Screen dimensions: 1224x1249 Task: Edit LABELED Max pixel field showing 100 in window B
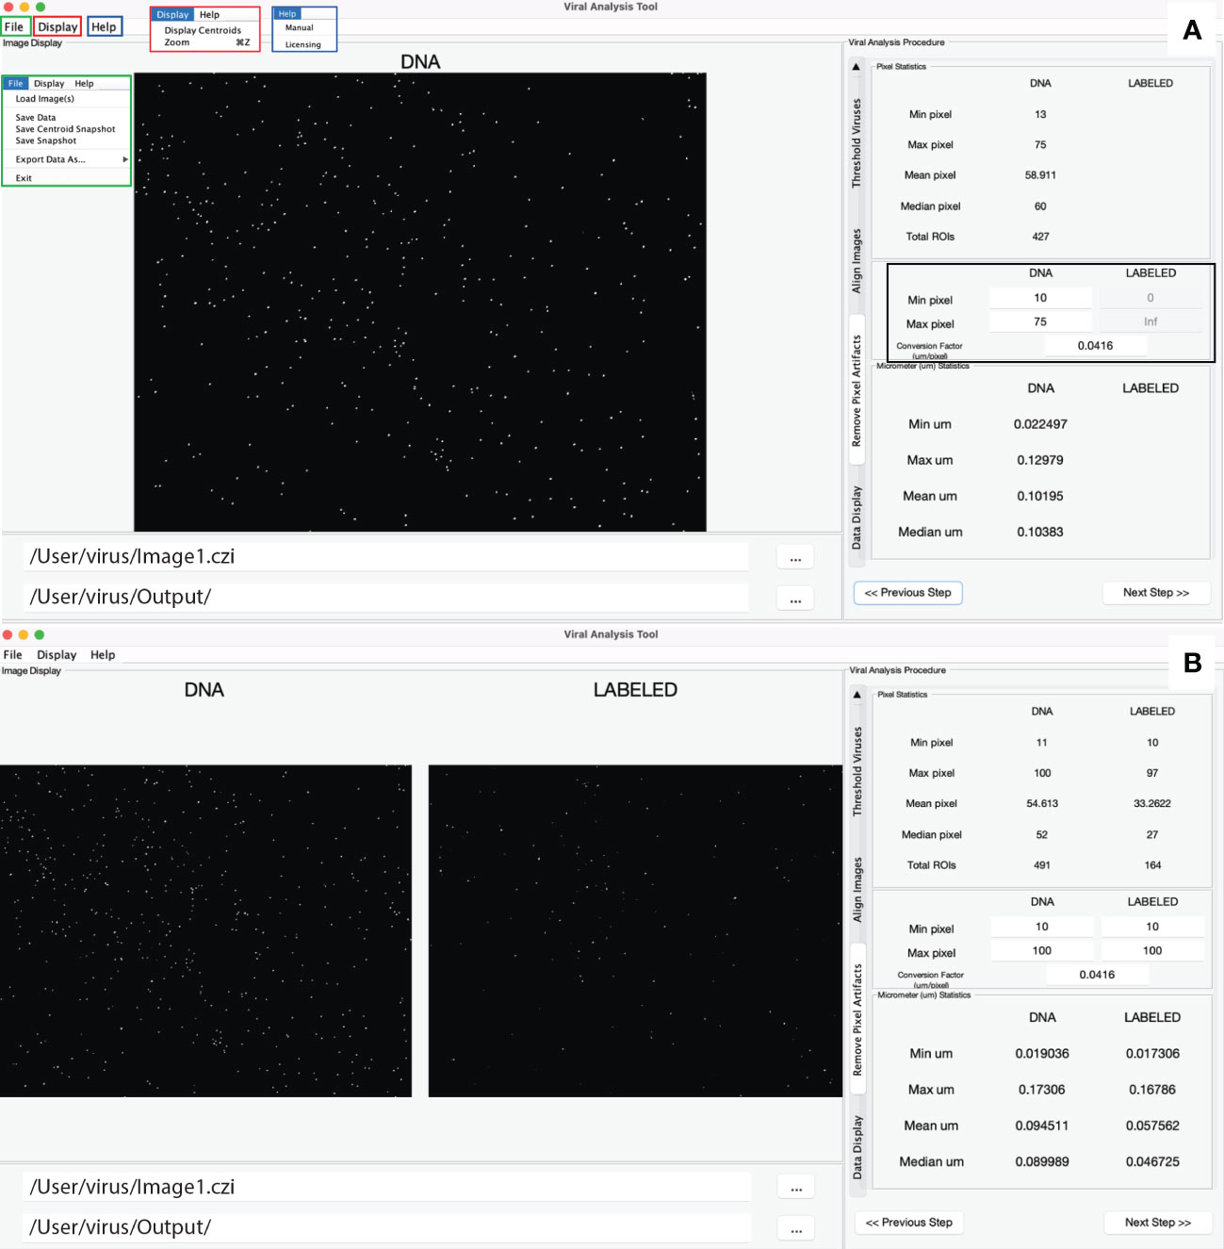pyautogui.click(x=1152, y=950)
